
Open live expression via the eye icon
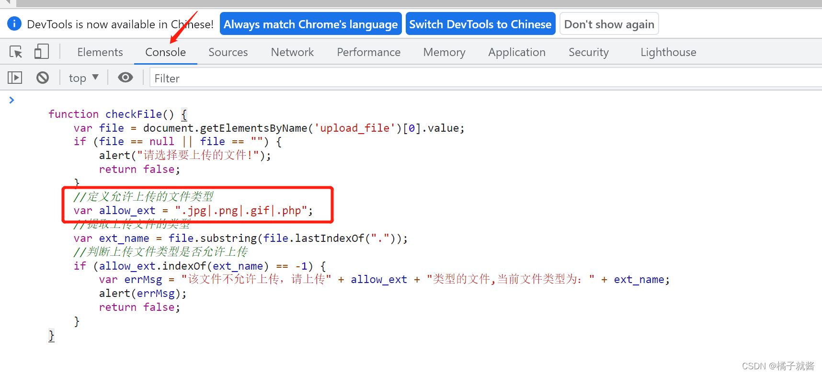126,77
